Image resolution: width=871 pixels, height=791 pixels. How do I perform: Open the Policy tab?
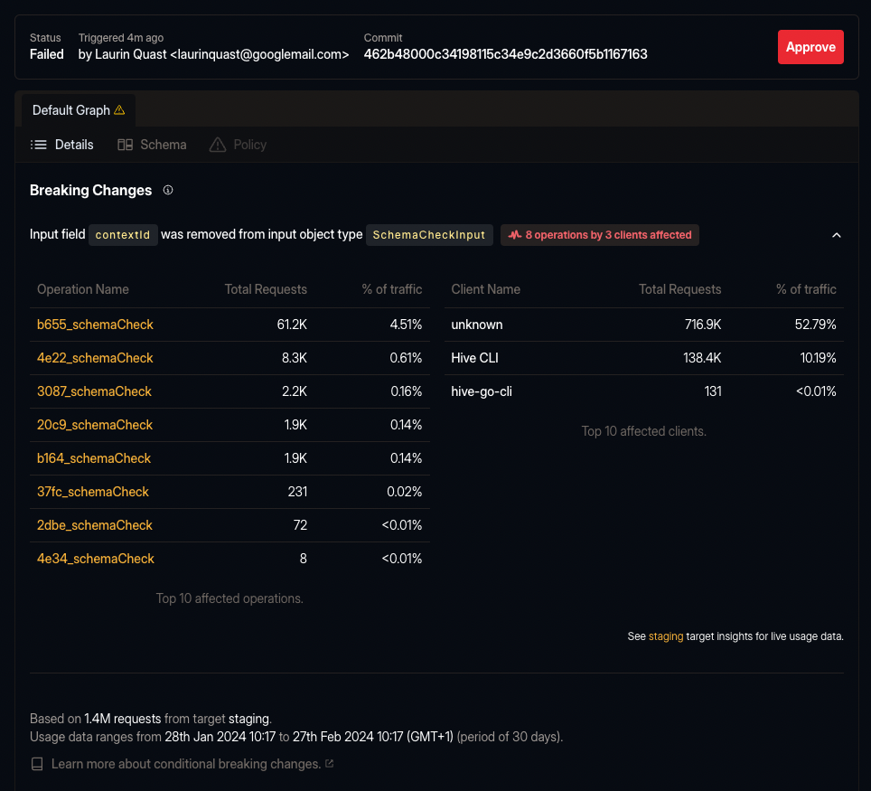(x=248, y=145)
